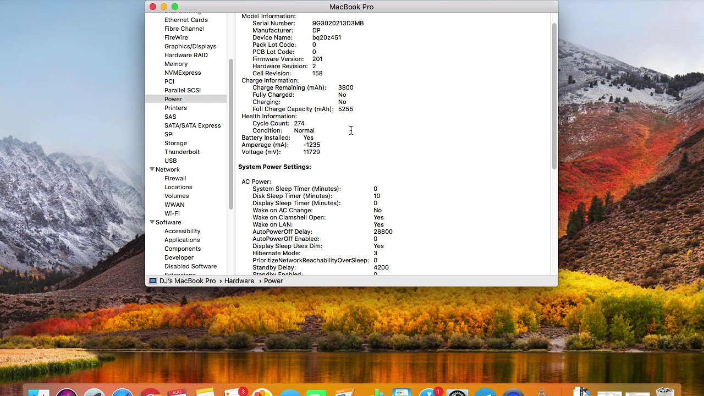Select PCI in sidebar

coord(169,81)
